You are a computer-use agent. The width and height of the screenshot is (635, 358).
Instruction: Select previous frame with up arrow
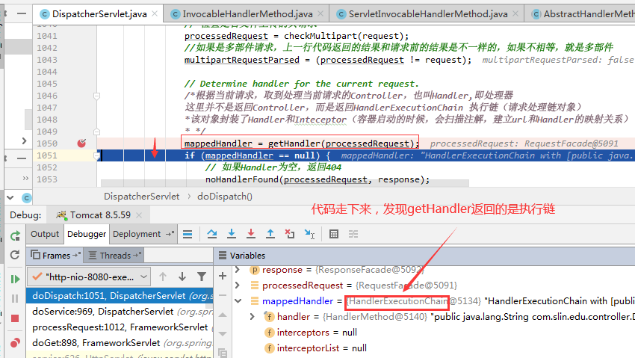163,277
